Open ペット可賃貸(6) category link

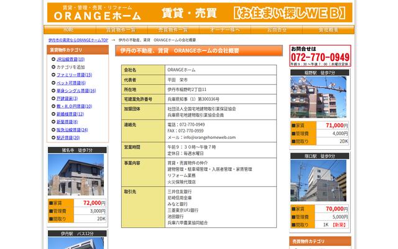tap(71, 83)
